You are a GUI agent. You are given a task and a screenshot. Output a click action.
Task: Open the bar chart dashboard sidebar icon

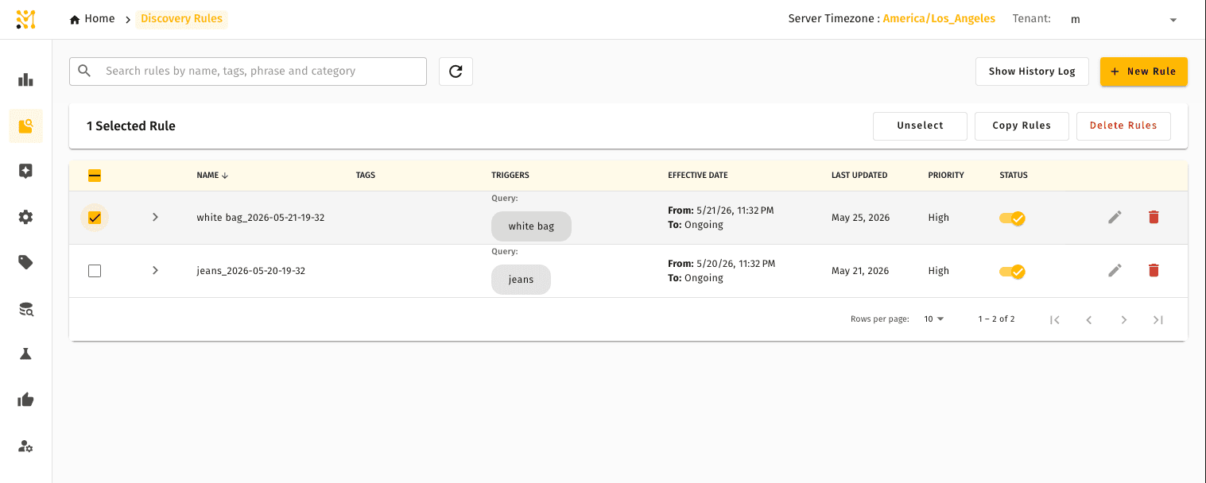pos(25,79)
